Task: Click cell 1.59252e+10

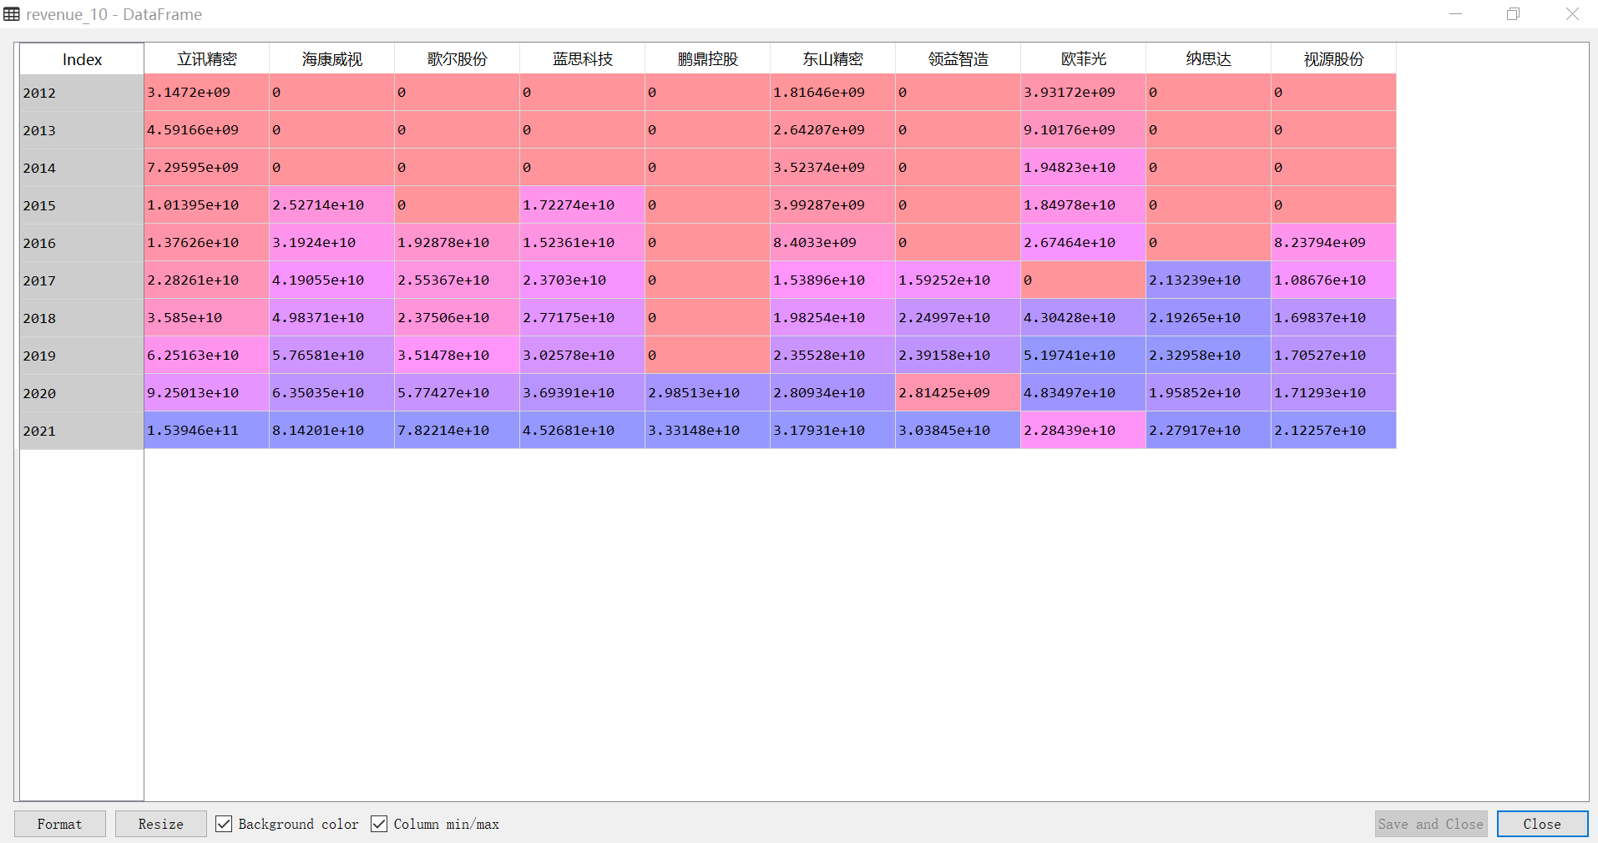Action: [958, 280]
